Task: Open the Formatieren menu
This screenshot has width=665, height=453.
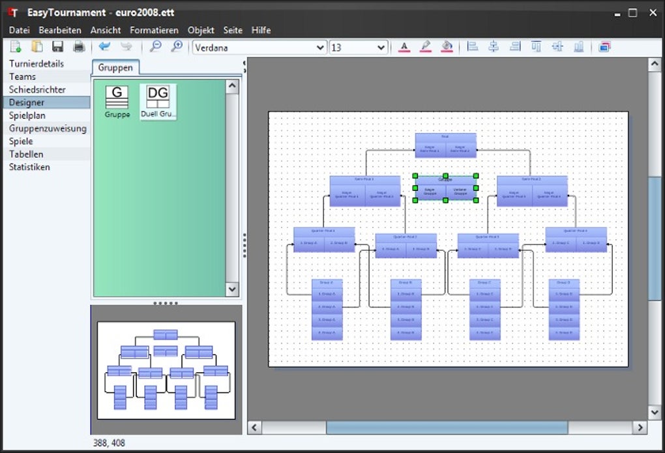Action: tap(154, 30)
